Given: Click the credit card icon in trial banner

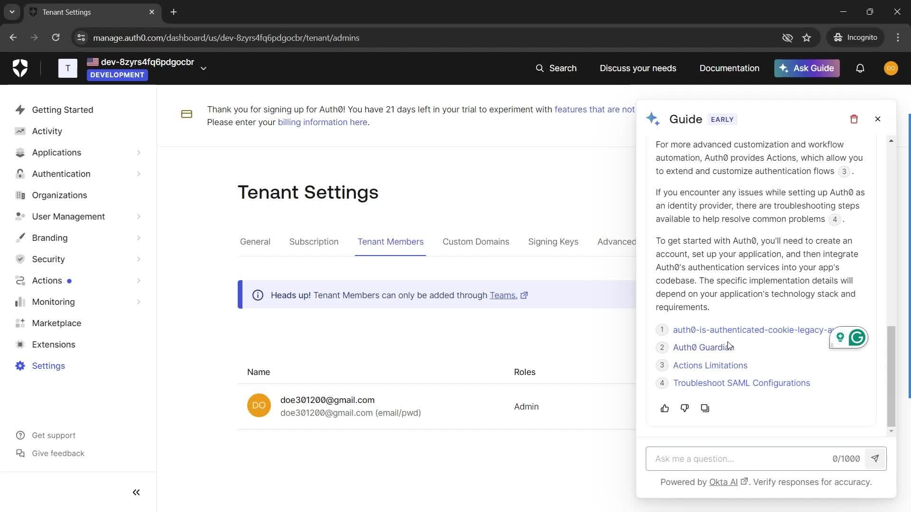Looking at the screenshot, I should (x=186, y=114).
